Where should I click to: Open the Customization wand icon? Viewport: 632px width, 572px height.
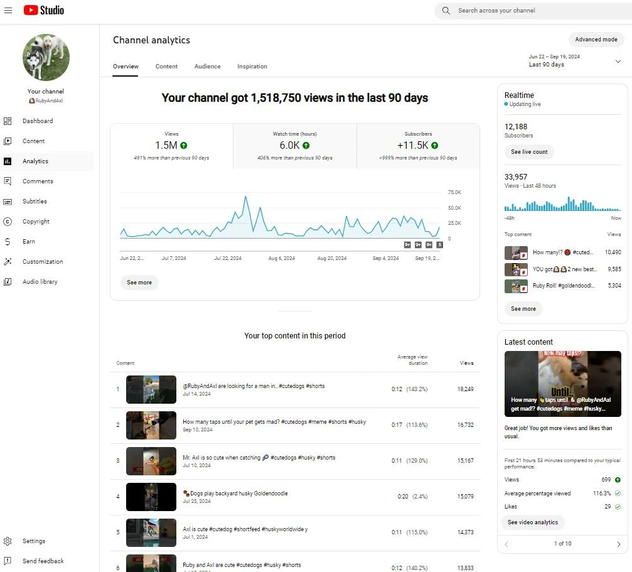point(8,262)
